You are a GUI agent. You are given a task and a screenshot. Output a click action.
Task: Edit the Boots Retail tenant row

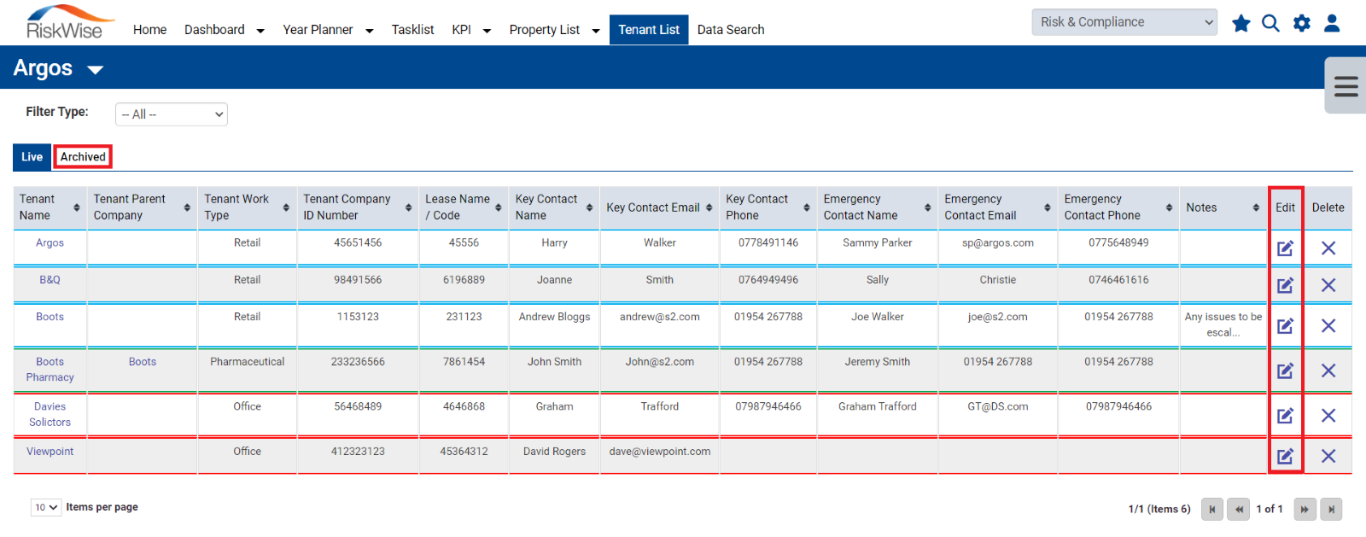[1285, 325]
